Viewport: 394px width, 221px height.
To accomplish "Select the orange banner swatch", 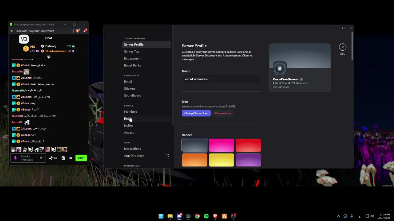I will click(195, 160).
